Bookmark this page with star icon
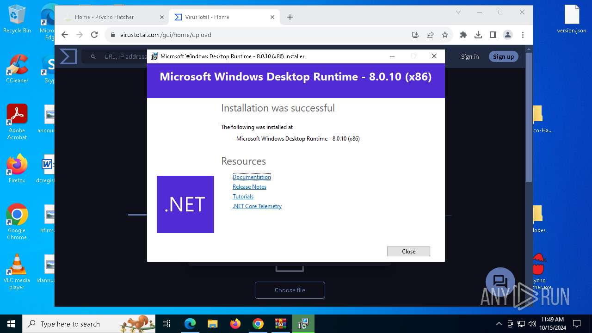The width and height of the screenshot is (592, 333). [445, 35]
